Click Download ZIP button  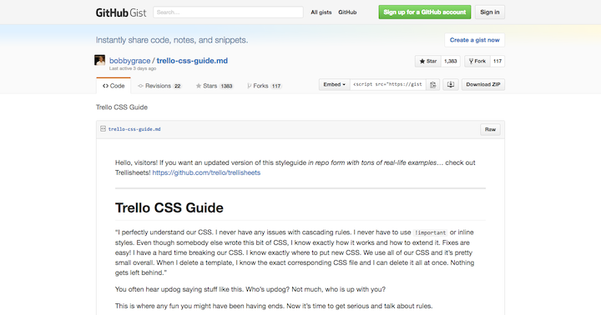pos(483,85)
